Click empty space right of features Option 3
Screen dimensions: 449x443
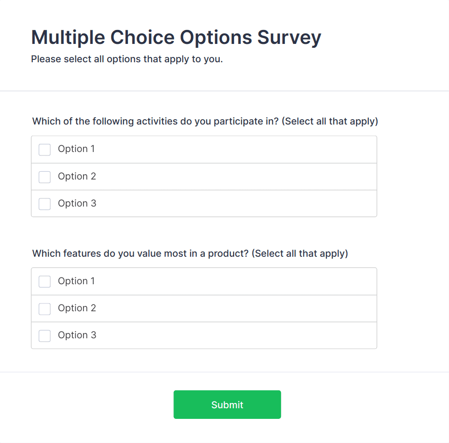coord(241,335)
